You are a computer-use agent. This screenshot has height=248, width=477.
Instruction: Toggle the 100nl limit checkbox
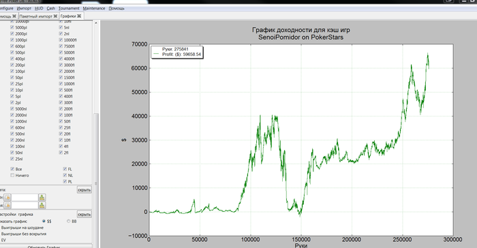(x=12, y=146)
